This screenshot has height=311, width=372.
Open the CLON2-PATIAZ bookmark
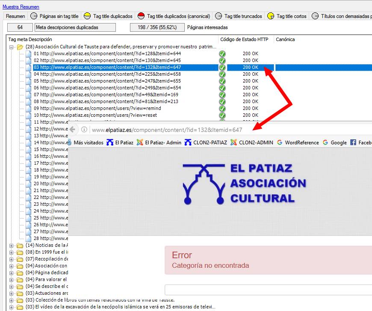point(206,142)
